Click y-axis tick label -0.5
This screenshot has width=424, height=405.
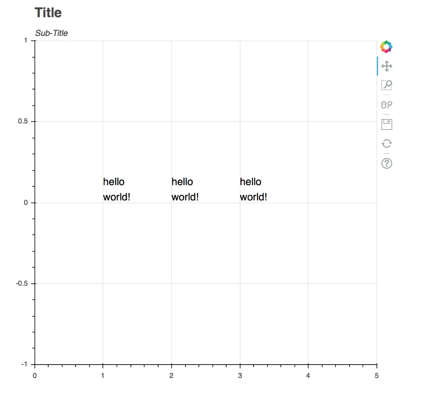point(22,283)
